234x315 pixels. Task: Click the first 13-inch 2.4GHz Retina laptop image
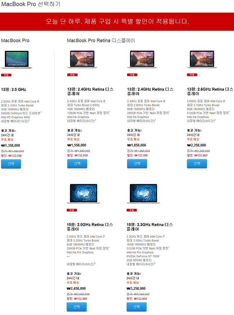pyautogui.click(x=82, y=59)
